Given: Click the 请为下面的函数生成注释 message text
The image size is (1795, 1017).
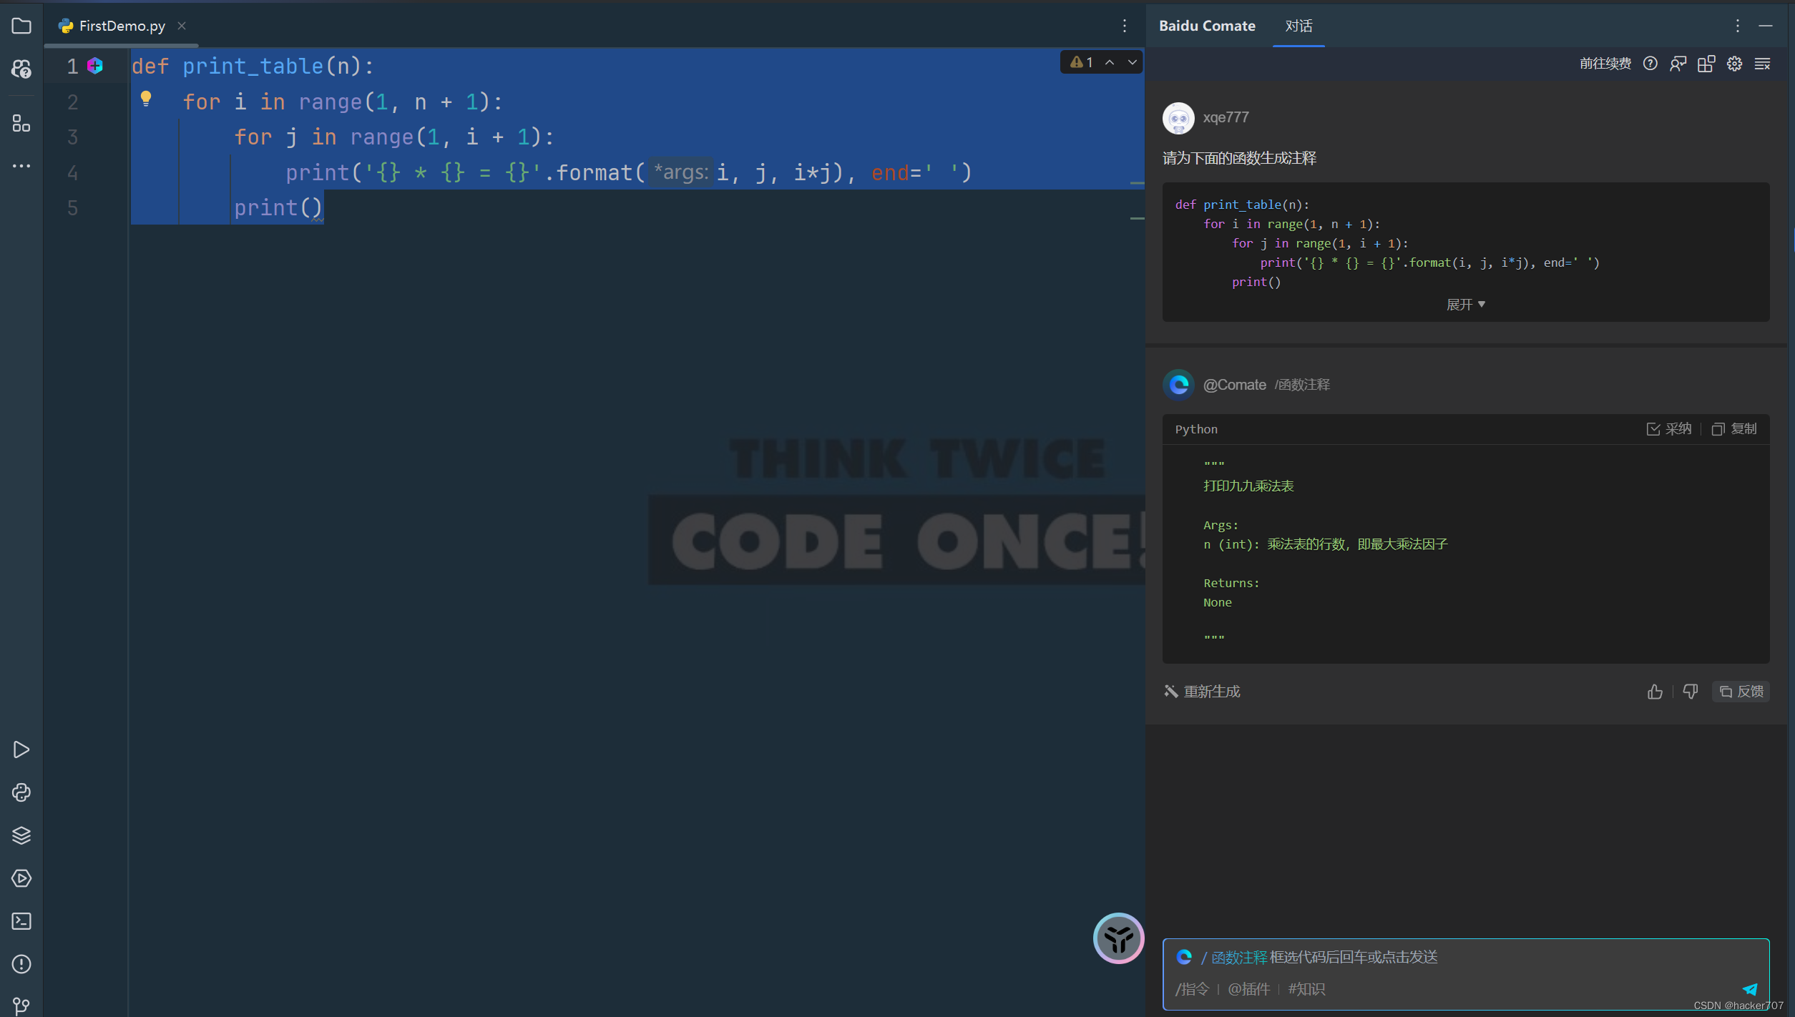Looking at the screenshot, I should click(1239, 158).
